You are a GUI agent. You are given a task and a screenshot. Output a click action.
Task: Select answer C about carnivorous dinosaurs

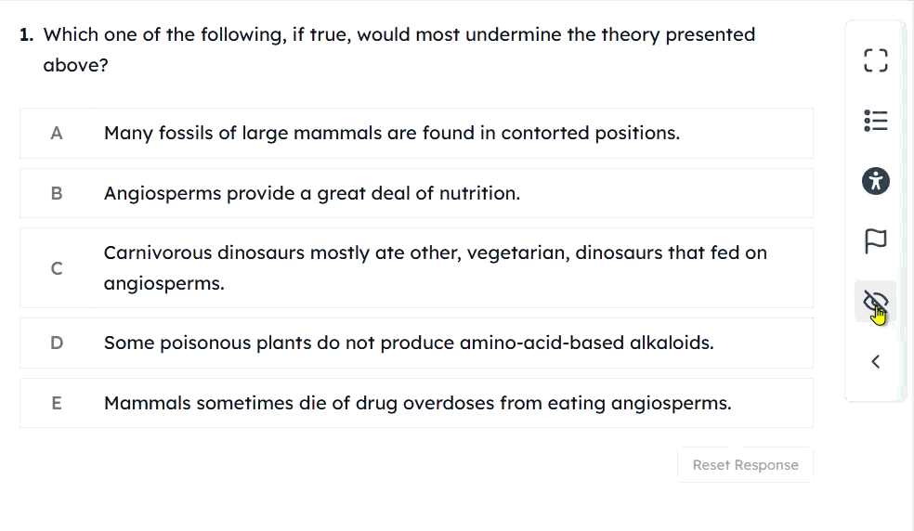click(x=416, y=268)
